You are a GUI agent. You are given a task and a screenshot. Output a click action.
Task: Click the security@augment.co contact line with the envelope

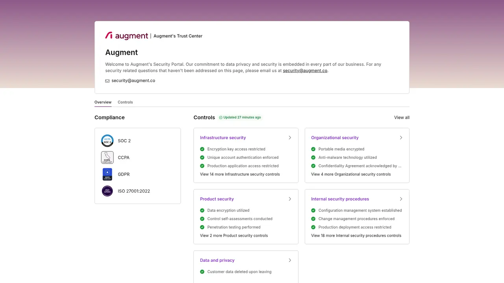coord(130,81)
